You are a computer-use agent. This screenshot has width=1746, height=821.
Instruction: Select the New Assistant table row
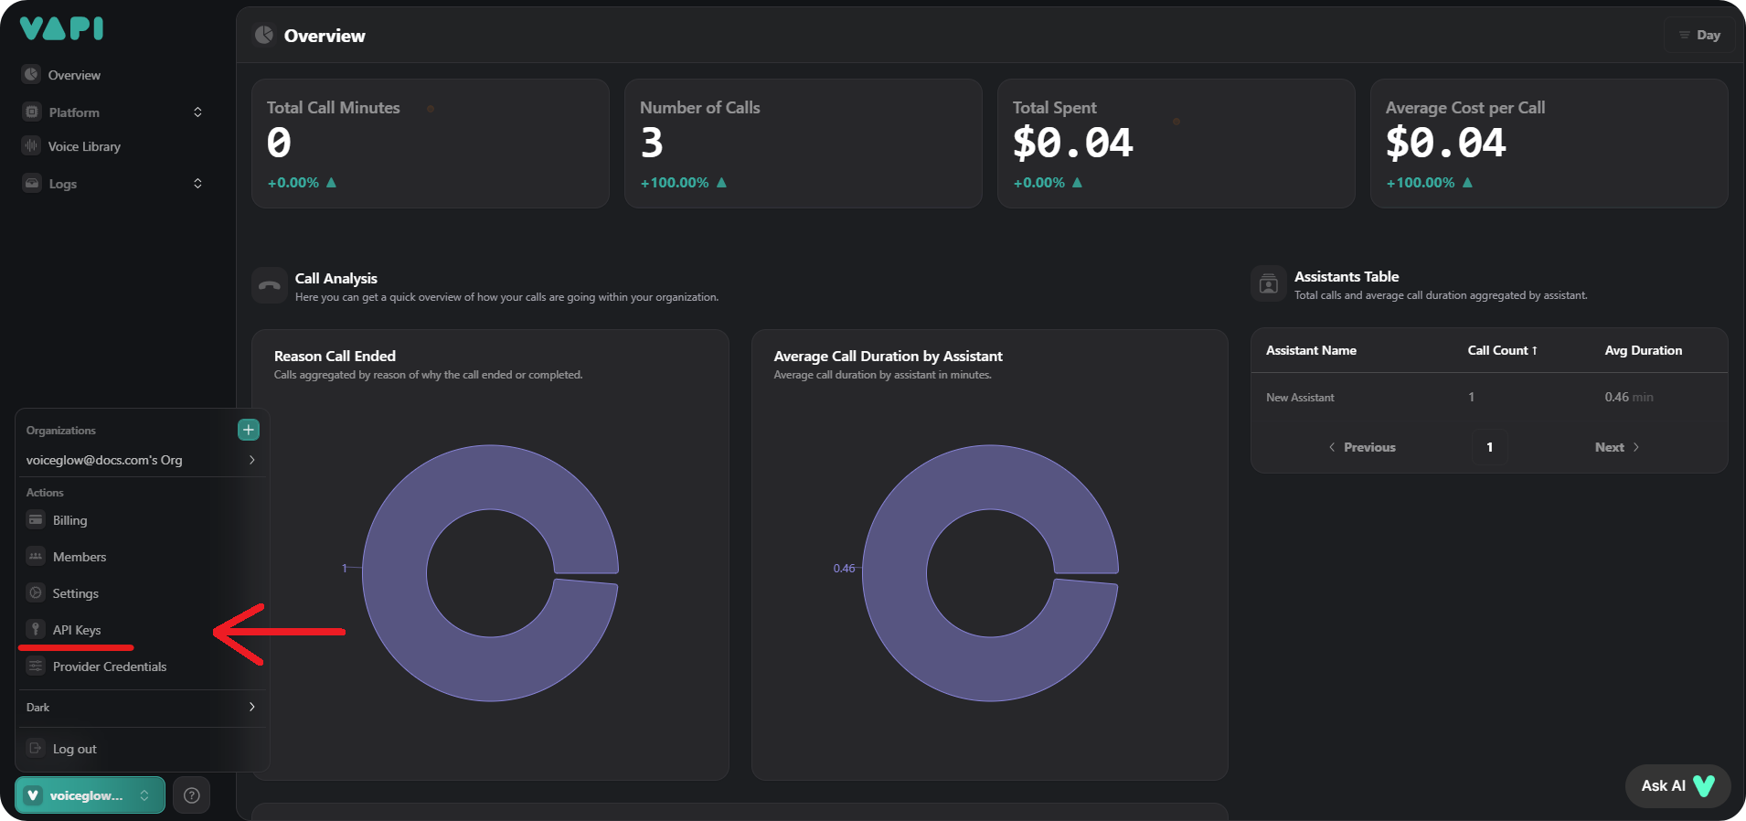pyautogui.click(x=1489, y=397)
